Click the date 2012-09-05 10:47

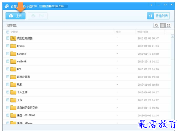(148, 38)
